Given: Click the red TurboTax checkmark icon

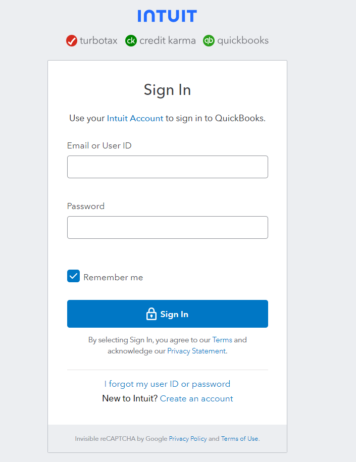Looking at the screenshot, I should coord(72,41).
